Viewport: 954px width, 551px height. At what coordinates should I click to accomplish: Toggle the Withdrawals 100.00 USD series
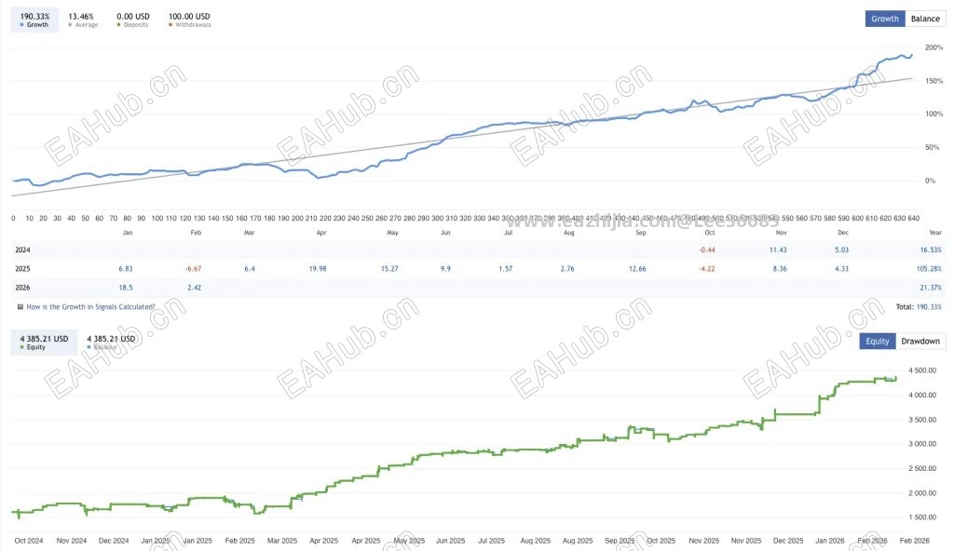189,20
